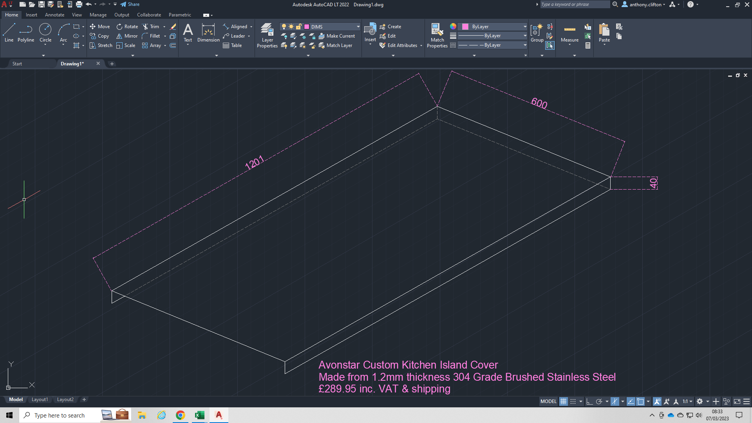Click the pink object color swatch
The height and width of the screenshot is (423, 752).
465,27
